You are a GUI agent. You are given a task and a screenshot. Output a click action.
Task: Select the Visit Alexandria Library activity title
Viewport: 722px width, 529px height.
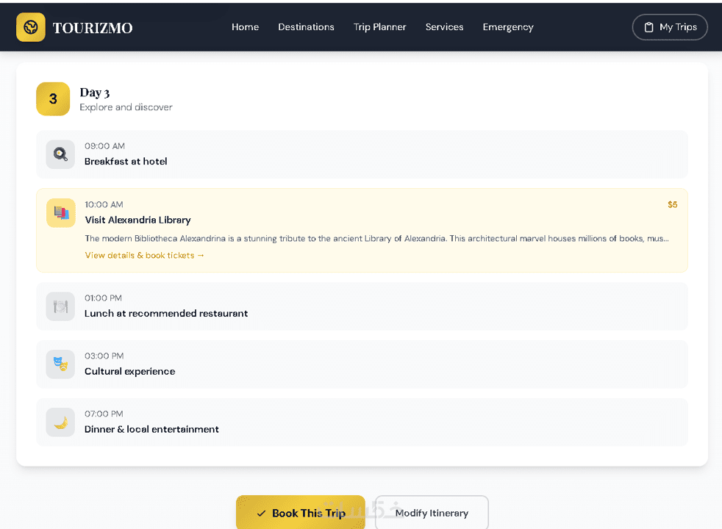137,220
